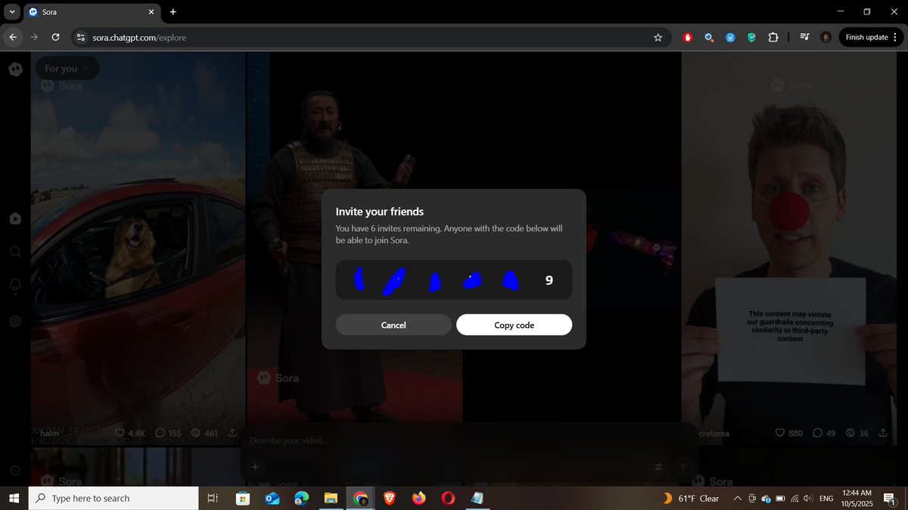908x510 pixels.
Task: Click the ENG language indicator
Action: (x=827, y=498)
